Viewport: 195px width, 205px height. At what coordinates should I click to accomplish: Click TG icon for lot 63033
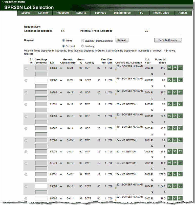pyautogui.click(x=170, y=151)
